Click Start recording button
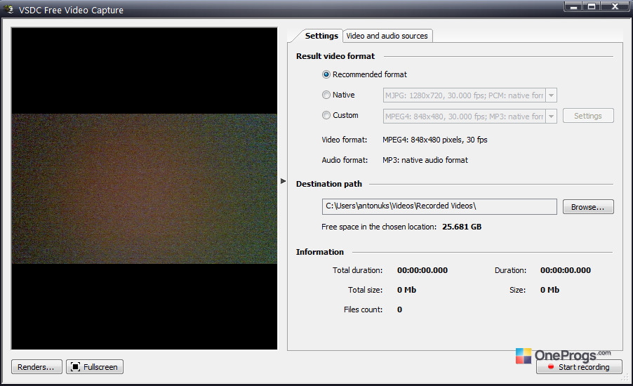This screenshot has width=633, height=386. click(579, 367)
